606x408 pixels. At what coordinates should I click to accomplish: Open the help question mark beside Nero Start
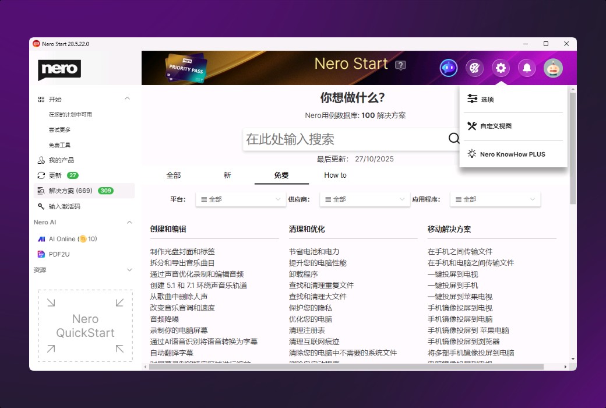[400, 65]
